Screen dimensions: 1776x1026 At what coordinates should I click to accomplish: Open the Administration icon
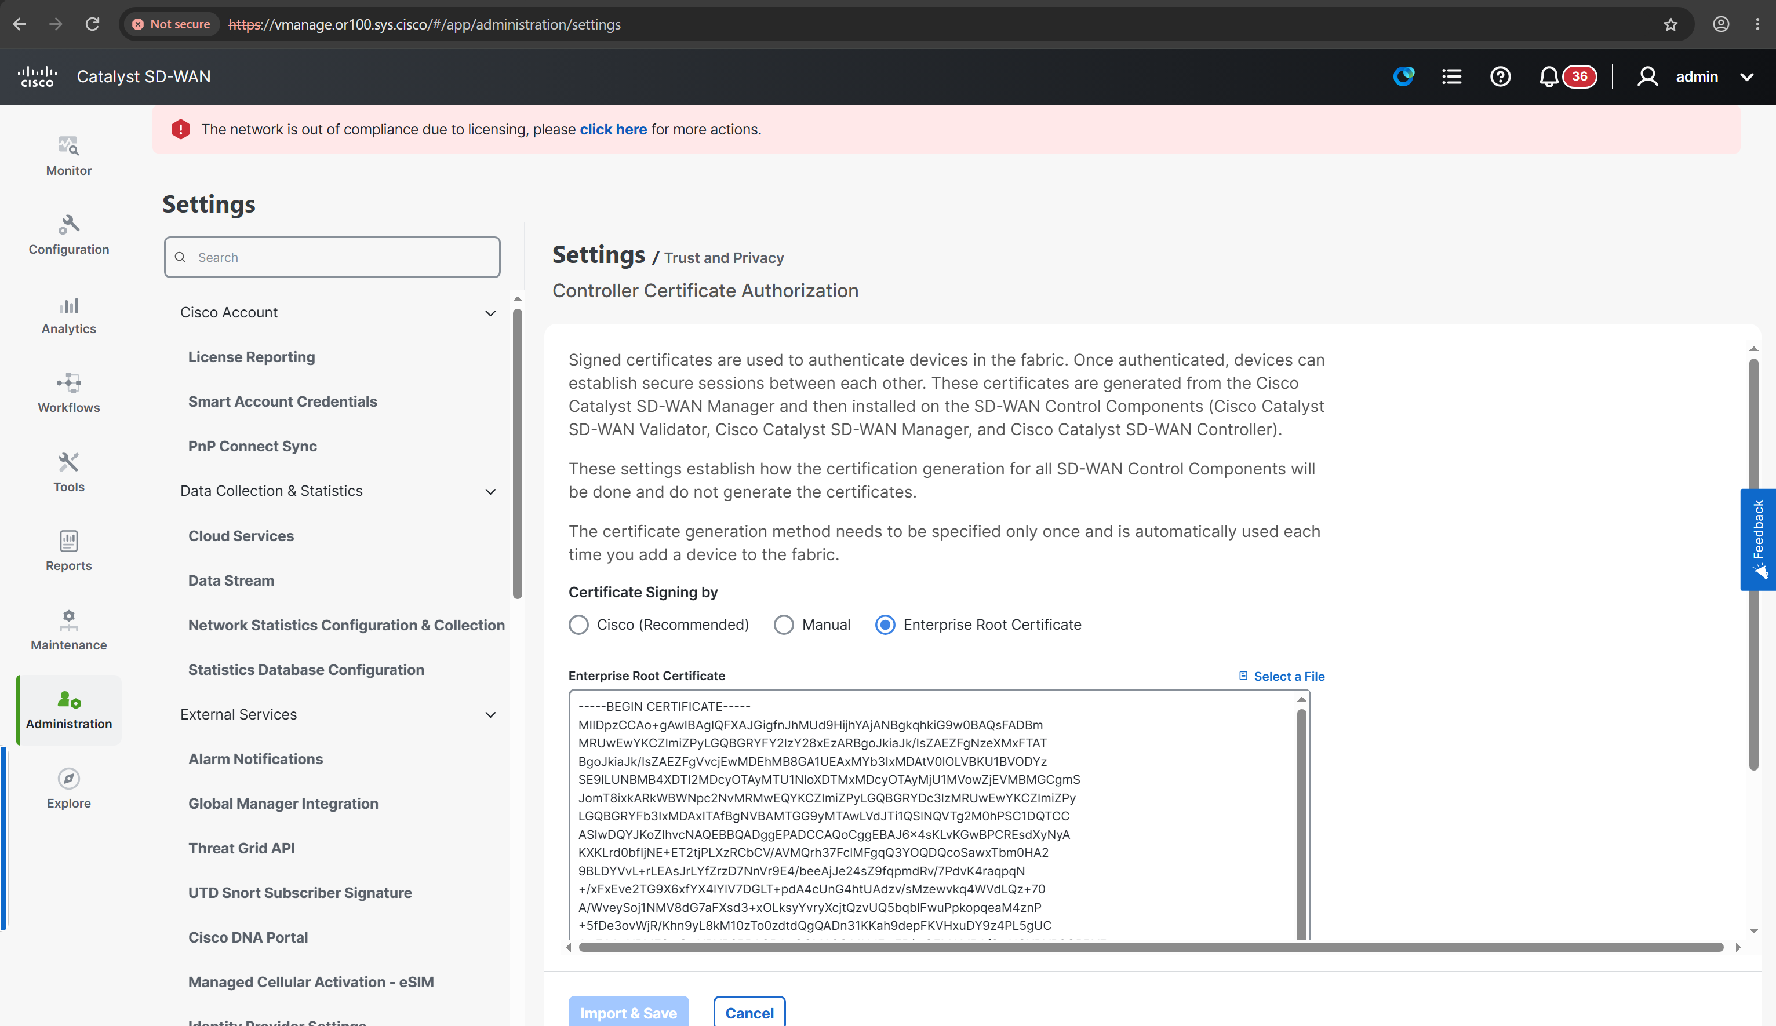point(68,699)
